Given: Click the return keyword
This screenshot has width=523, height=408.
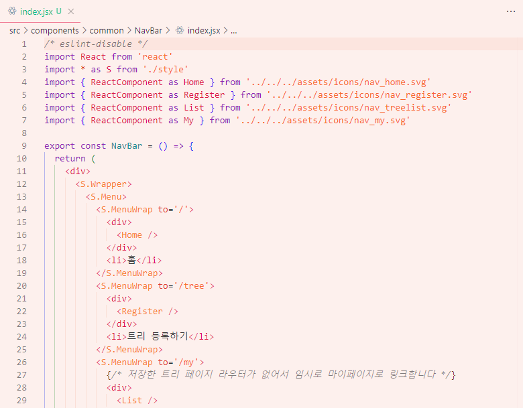Looking at the screenshot, I should (70, 159).
